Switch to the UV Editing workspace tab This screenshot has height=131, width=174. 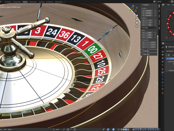coord(50,2)
